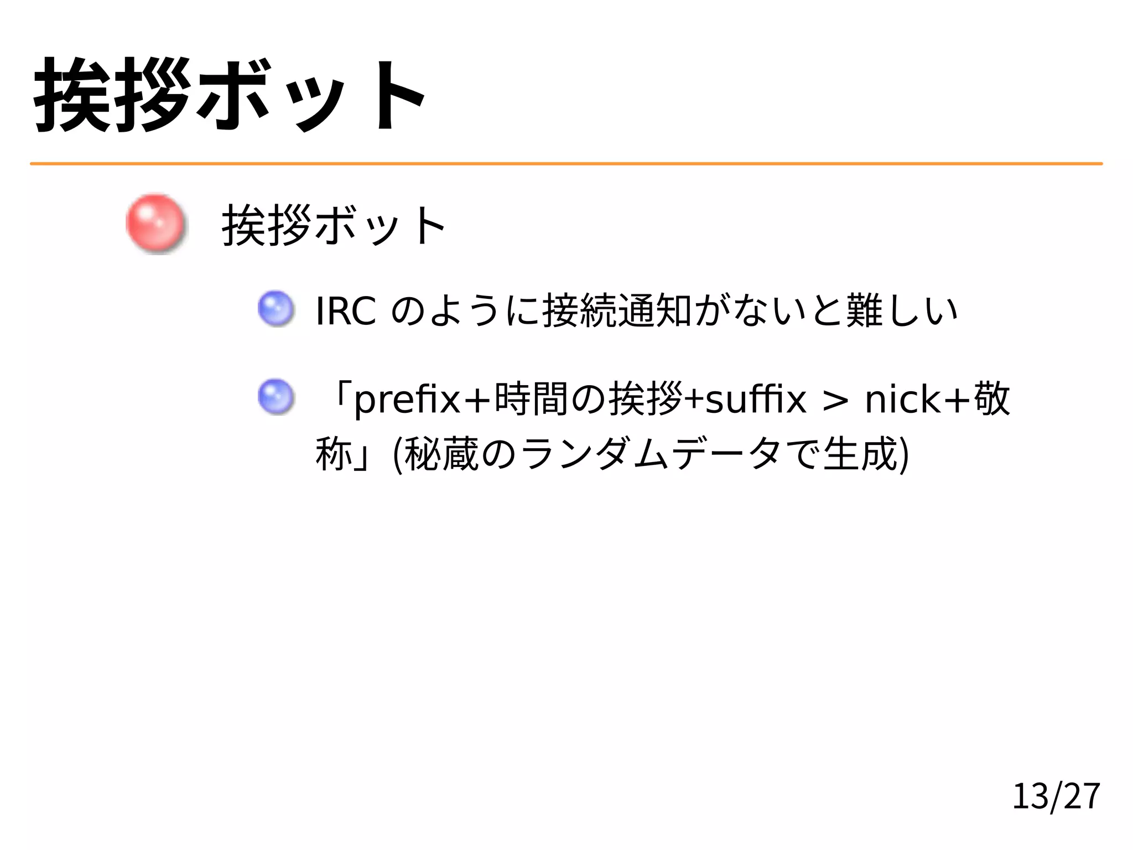This screenshot has height=850, width=1133.
Task: Click the word prefix in second sub-bullet
Action: [408, 400]
